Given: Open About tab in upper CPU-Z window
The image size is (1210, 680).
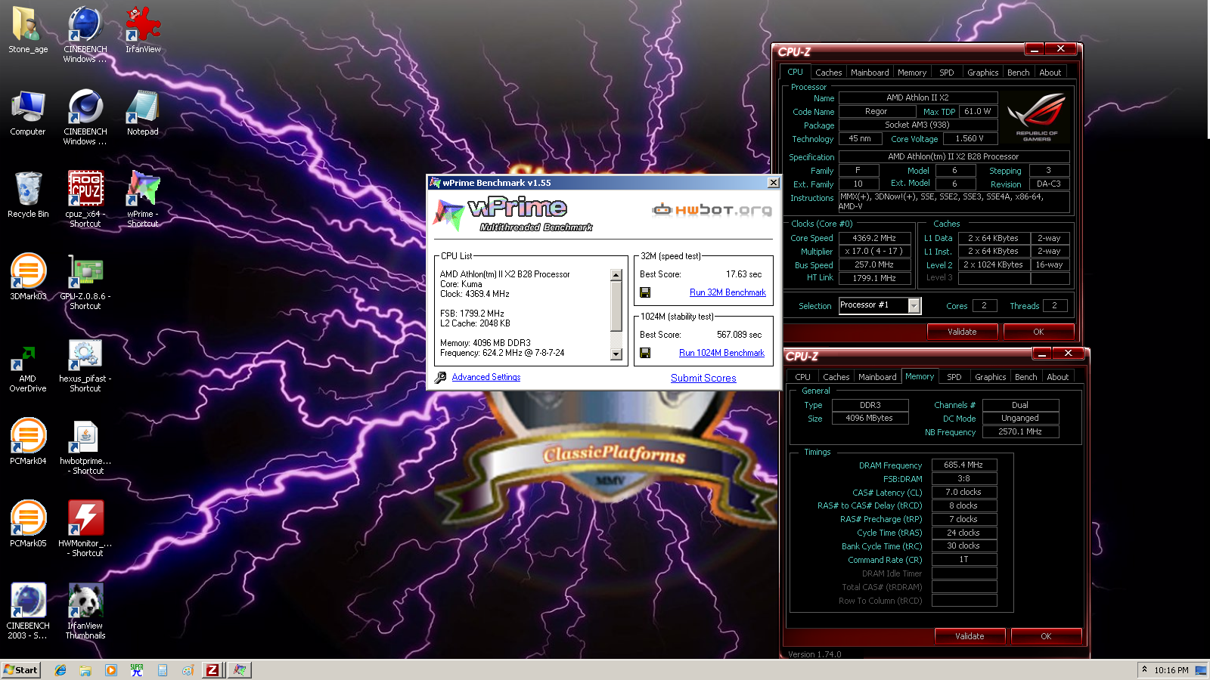Looking at the screenshot, I should [x=1050, y=73].
